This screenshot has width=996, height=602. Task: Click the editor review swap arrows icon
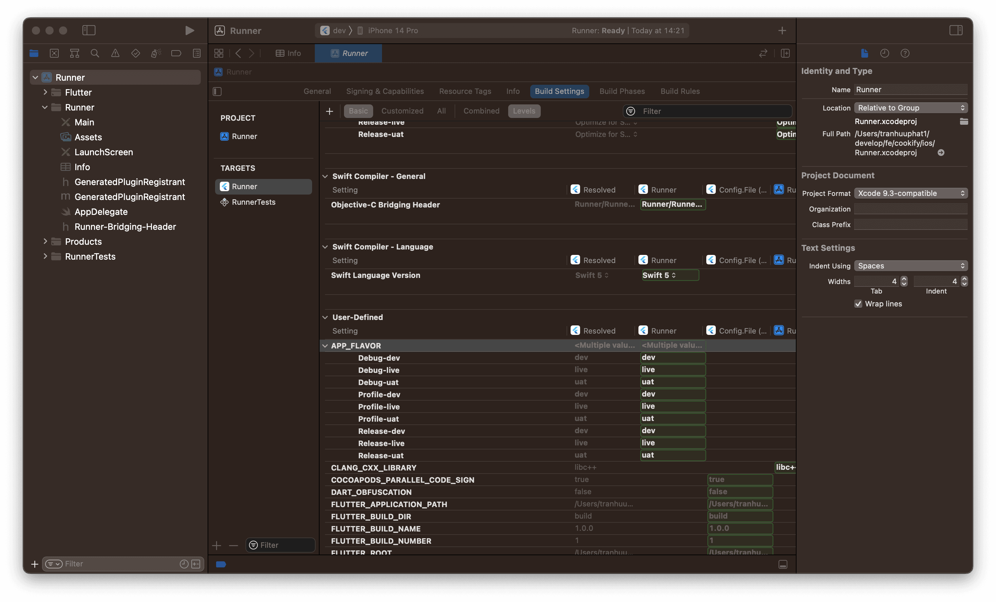coord(763,53)
